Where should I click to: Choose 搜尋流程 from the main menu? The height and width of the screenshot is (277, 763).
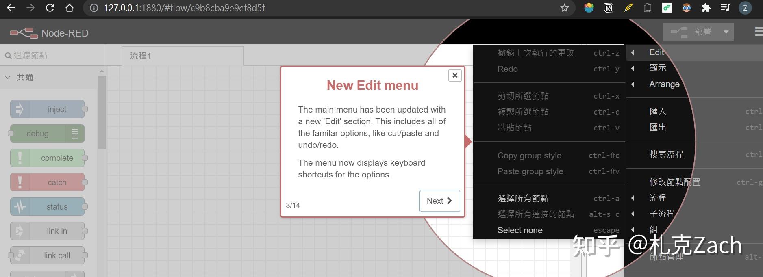pos(694,154)
